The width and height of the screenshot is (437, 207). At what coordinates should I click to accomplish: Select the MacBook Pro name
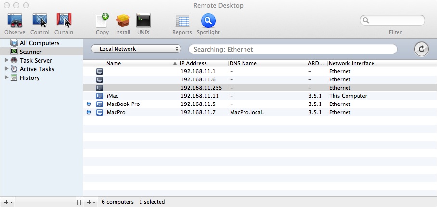tap(123, 104)
